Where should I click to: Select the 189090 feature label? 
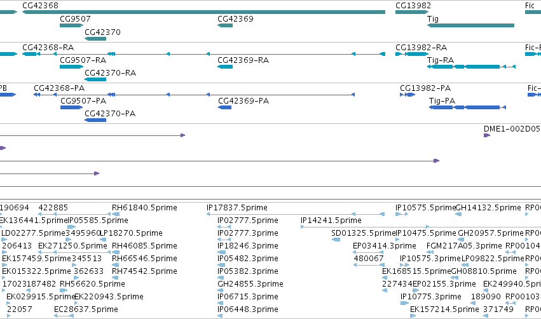click(x=486, y=297)
